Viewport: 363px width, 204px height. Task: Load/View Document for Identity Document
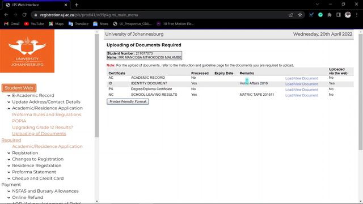tap(301, 84)
